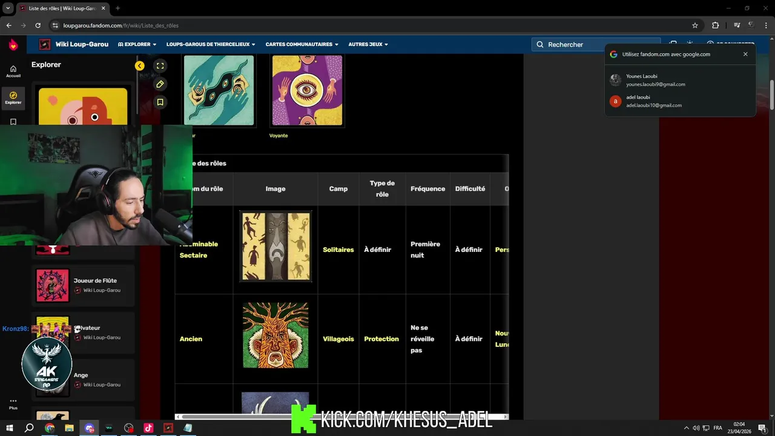
Task: Click the Voyante caption link
Action: [x=279, y=136]
